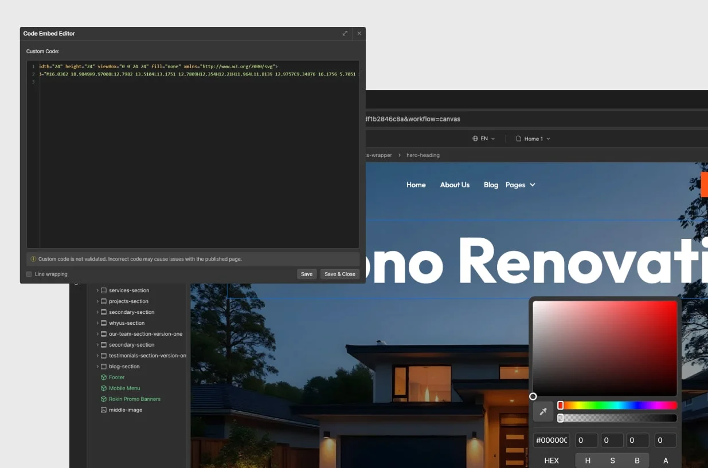Expand the blog-section tree row
Screen dimensions: 708x468
coord(97,367)
